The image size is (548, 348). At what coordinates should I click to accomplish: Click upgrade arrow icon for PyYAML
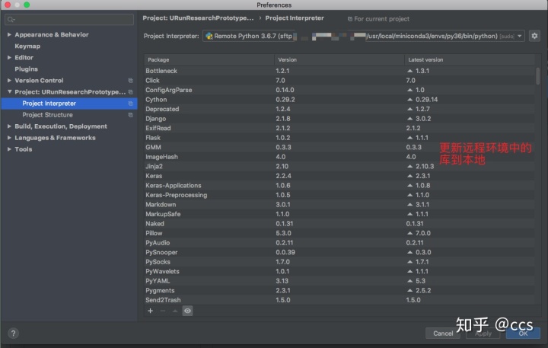[x=410, y=281]
